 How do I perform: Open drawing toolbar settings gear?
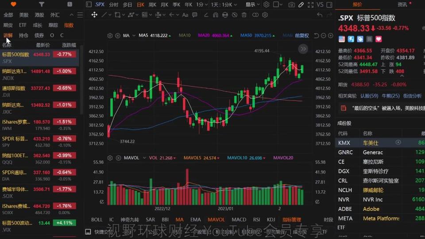click(x=265, y=15)
